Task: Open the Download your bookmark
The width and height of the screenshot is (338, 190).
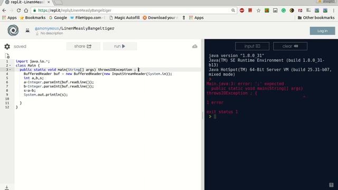Action: tap(160, 17)
